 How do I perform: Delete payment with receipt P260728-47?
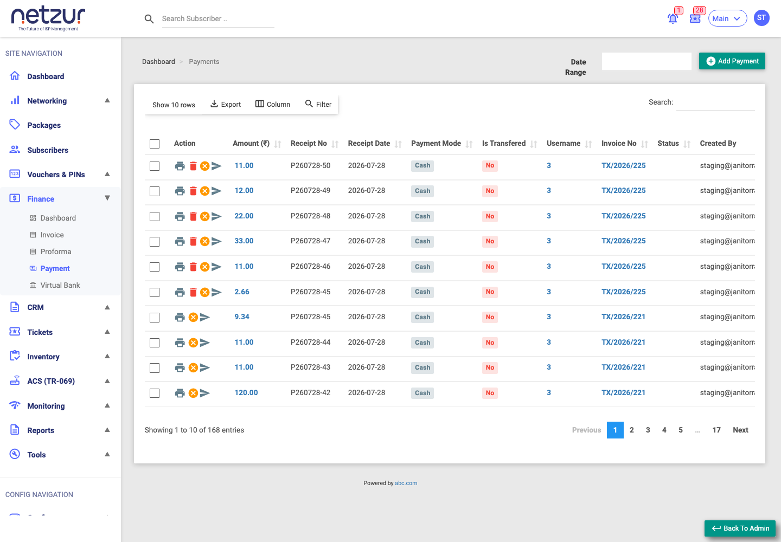coord(193,241)
